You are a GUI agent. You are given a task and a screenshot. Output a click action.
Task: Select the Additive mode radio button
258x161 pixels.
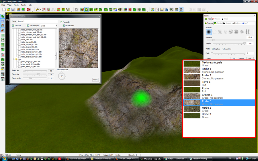coord(224,49)
